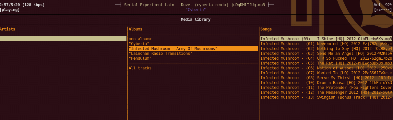This screenshot has width=393, height=120.
Task: Select the "<no album>" entry
Action: coord(140,39)
